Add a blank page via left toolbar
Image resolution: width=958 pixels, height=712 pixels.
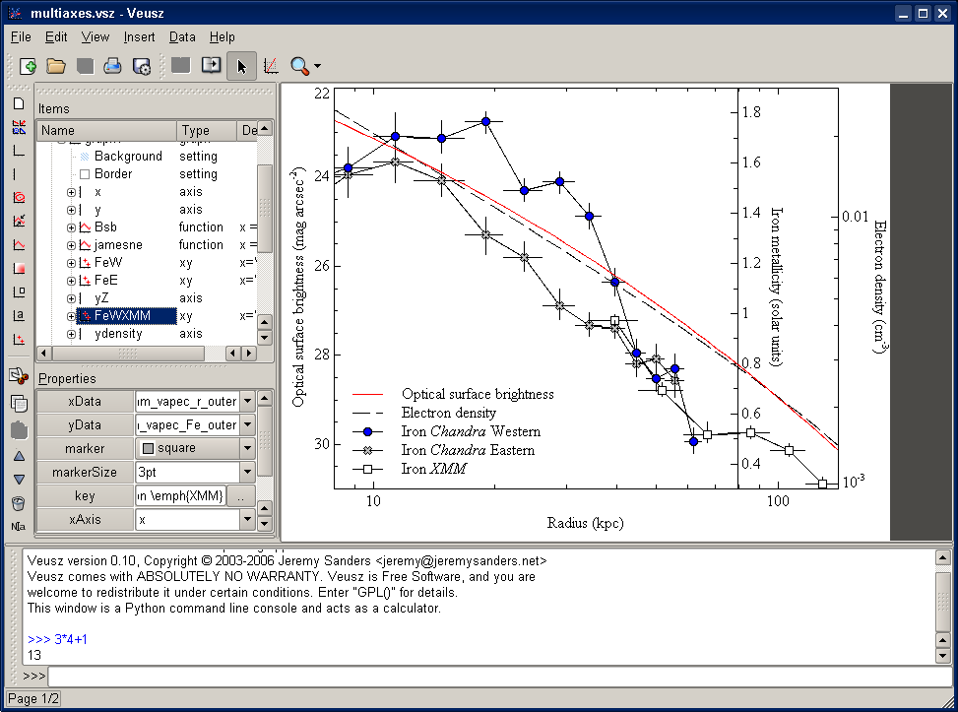19,103
